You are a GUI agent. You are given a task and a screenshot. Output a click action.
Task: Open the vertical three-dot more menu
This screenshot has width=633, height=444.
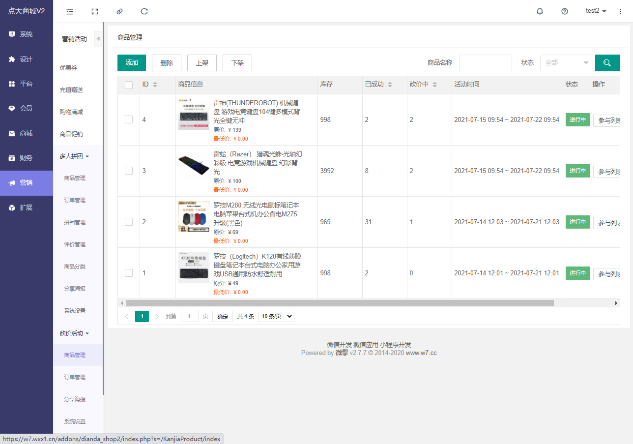pyautogui.click(x=620, y=11)
